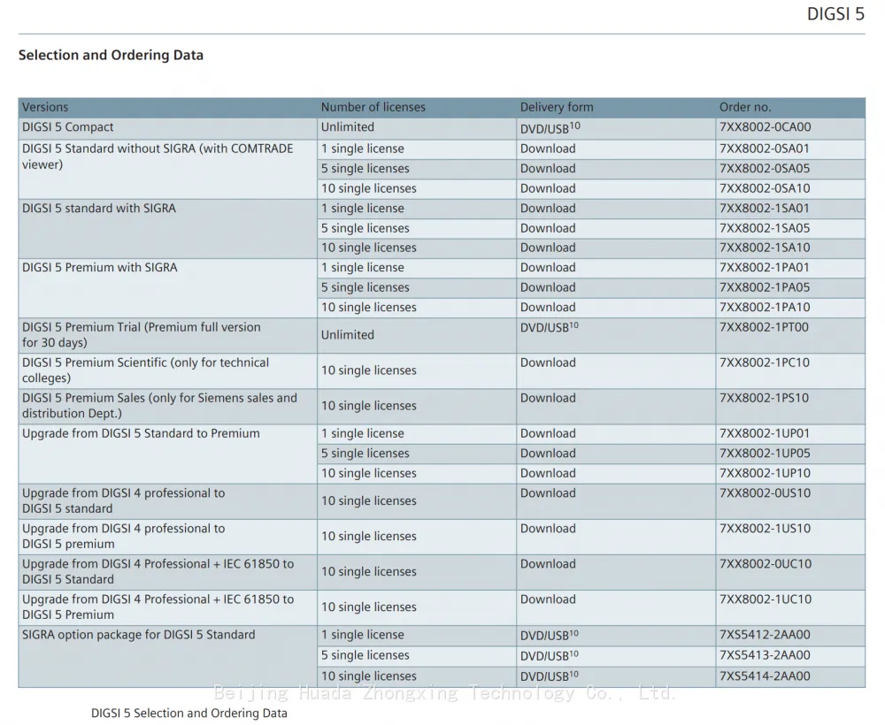Click order number 7XX8002-0SA10

[x=765, y=188]
